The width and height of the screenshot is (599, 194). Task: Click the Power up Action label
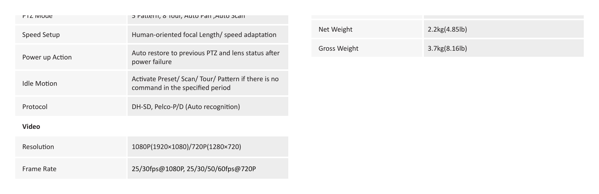pyautogui.click(x=47, y=57)
